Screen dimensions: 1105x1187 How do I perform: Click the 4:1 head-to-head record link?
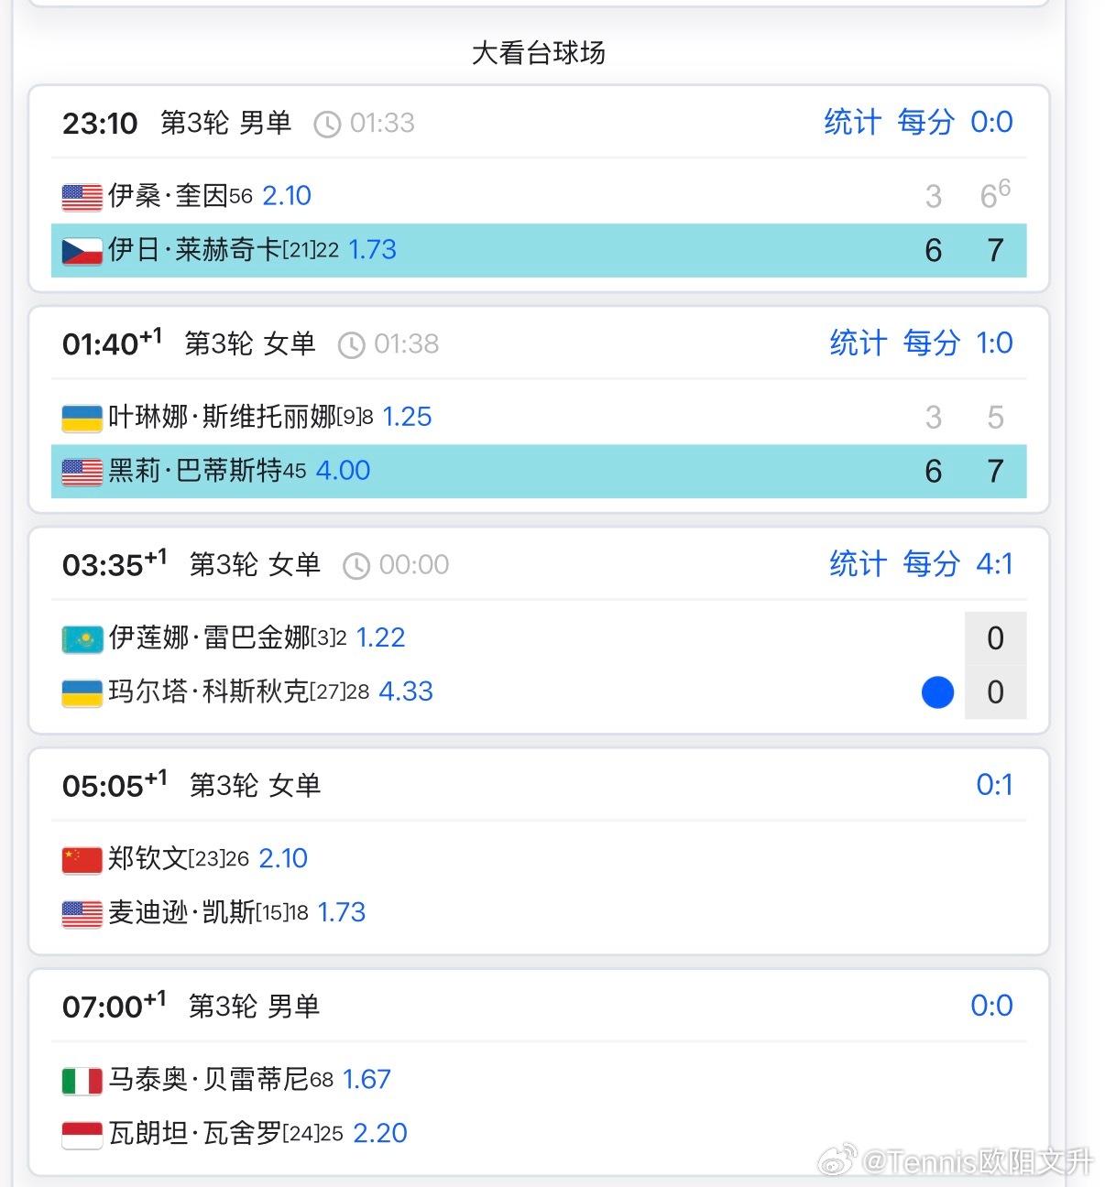(x=994, y=564)
